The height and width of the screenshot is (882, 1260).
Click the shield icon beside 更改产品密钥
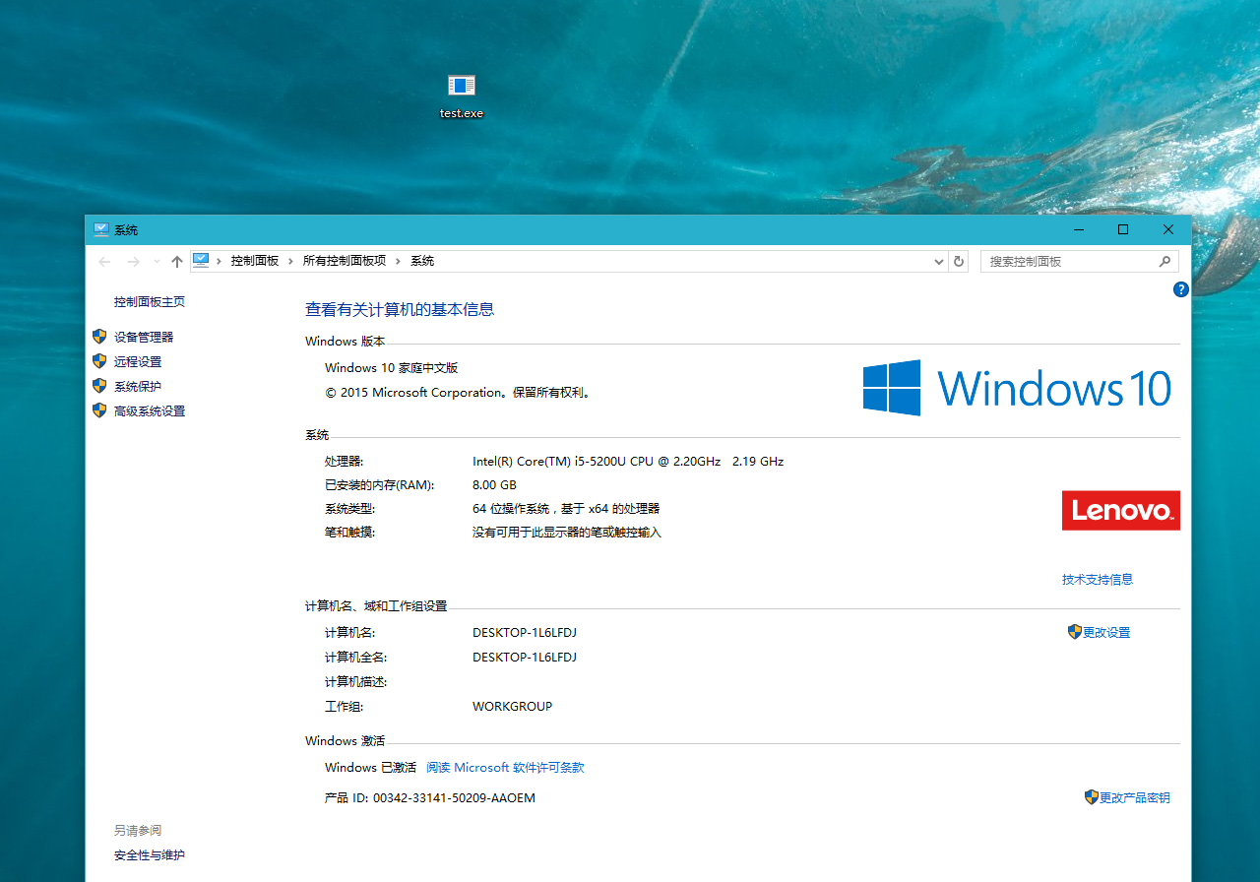click(x=1092, y=797)
